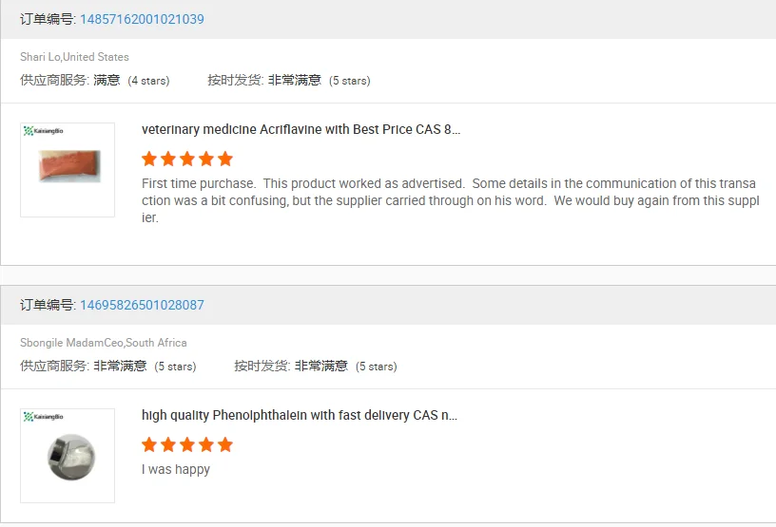Click third star in Acriflavine review rating
776x527 pixels.
point(187,159)
